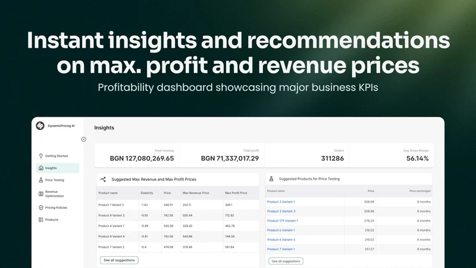Click the Revenue Optimization icon
476x268 pixels.
pyautogui.click(x=41, y=194)
